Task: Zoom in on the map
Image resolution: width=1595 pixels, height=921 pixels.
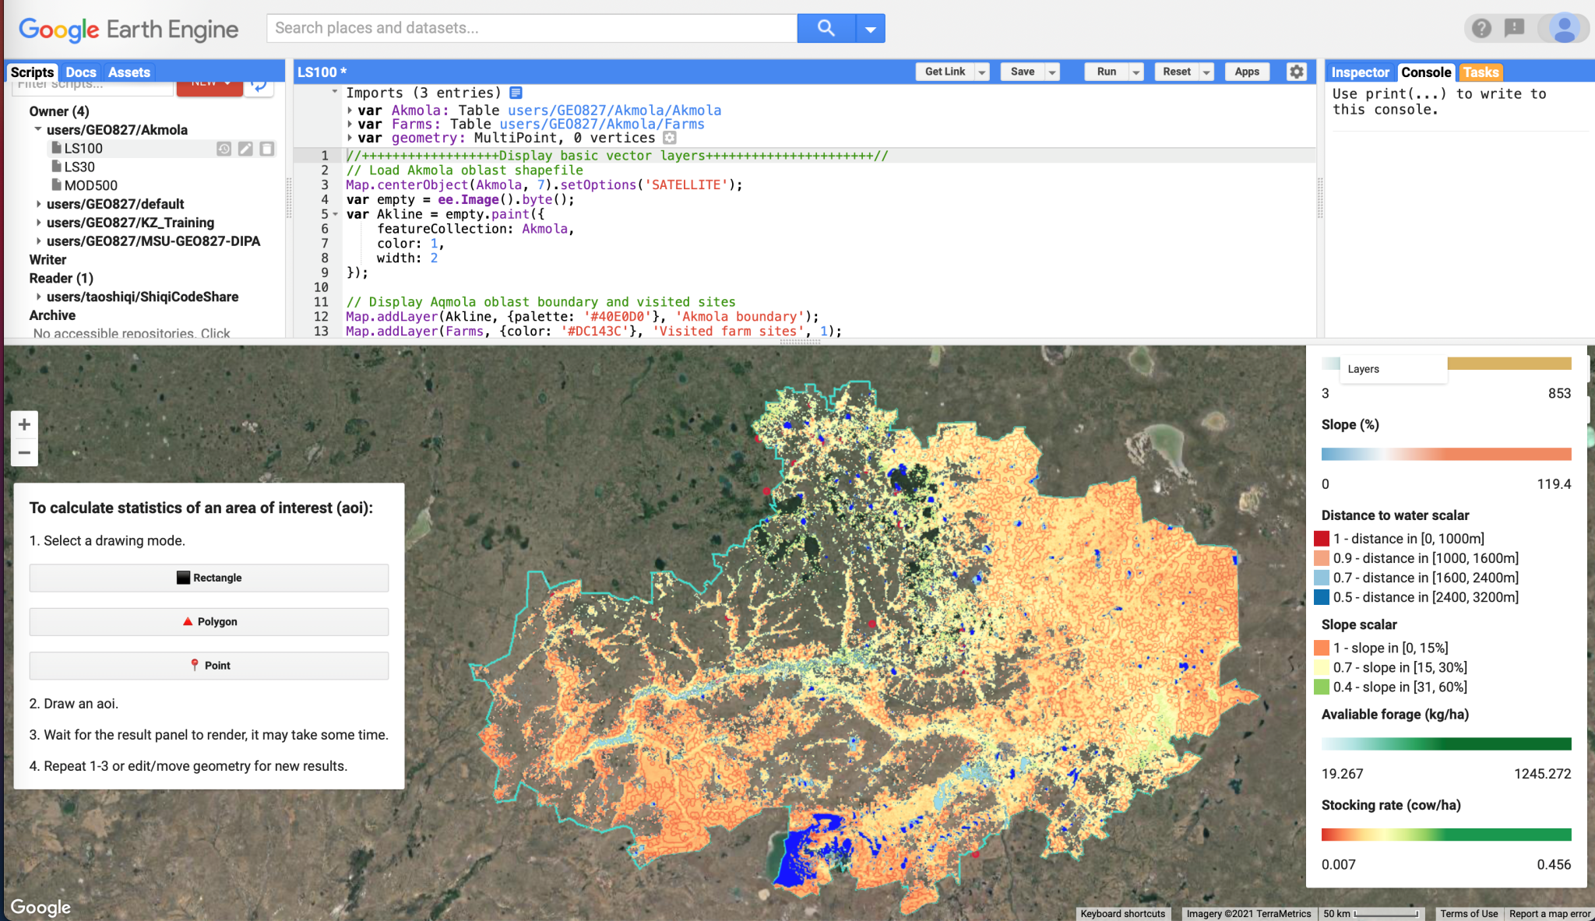Action: point(24,424)
